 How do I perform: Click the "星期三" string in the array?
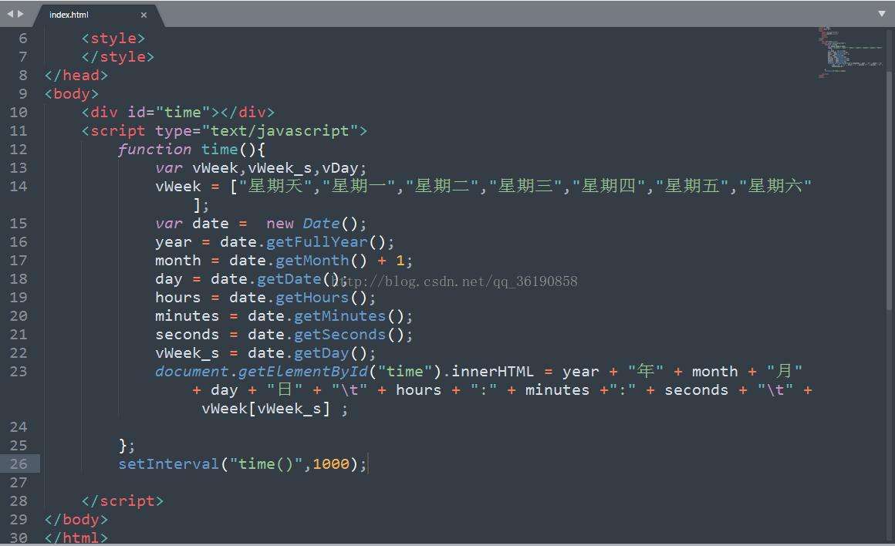coord(525,186)
